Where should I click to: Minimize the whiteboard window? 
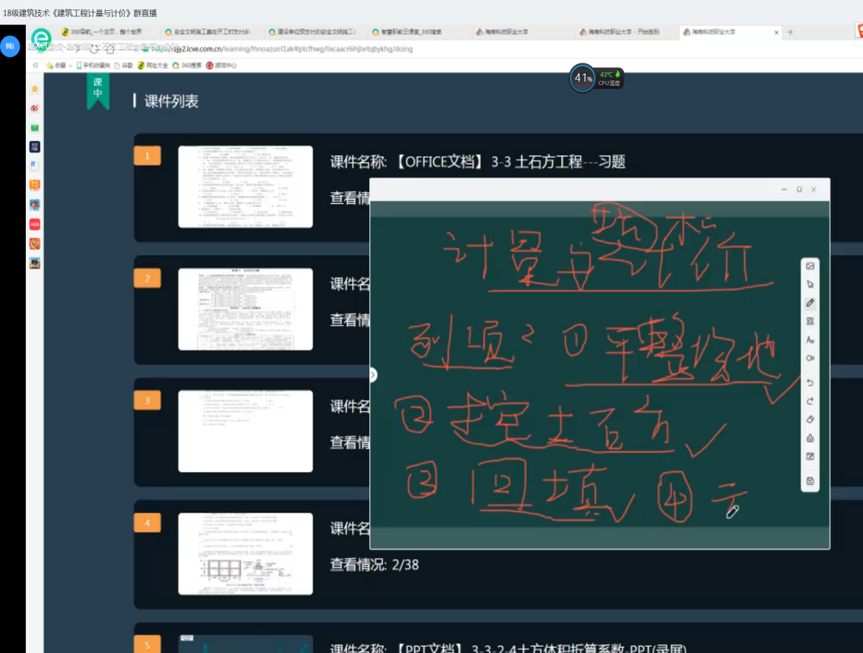pos(784,189)
